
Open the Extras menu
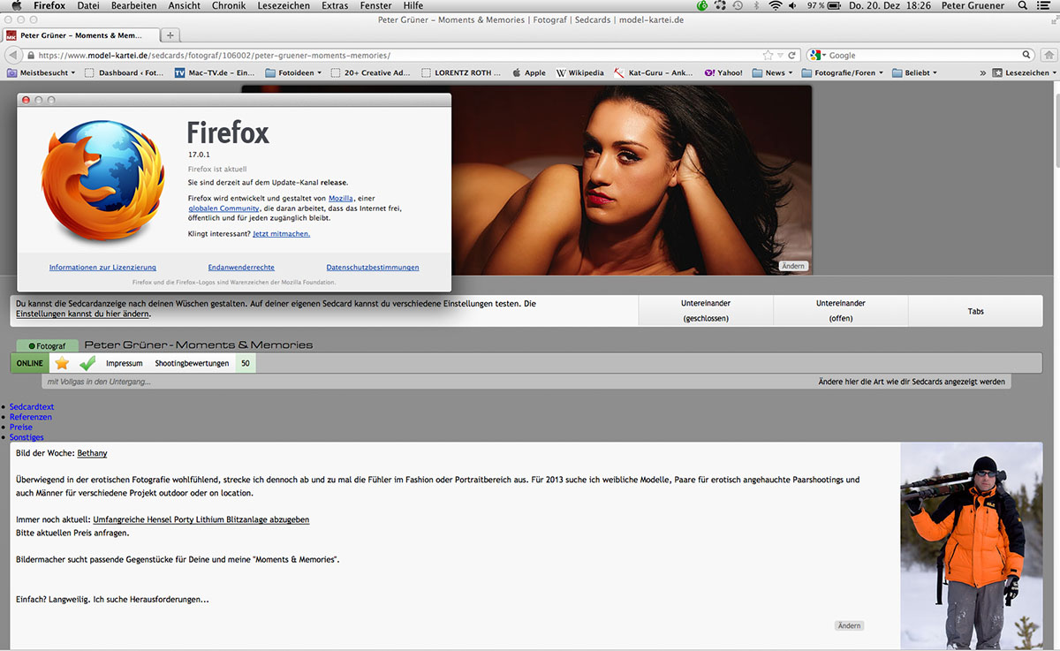(x=335, y=5)
